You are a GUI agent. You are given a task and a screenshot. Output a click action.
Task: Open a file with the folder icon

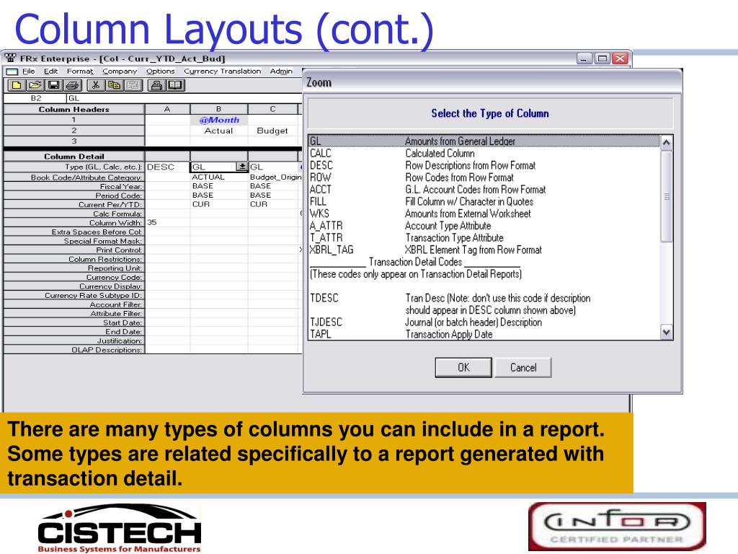tap(35, 85)
